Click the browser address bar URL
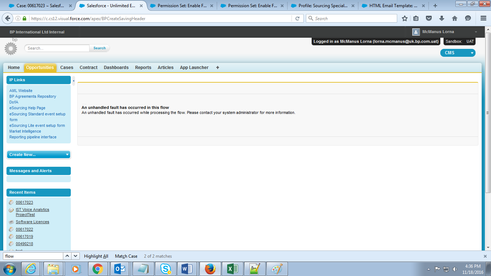 (x=88, y=18)
